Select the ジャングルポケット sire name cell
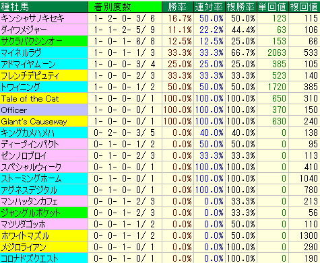Screen dimensions: 320x263 tap(44, 213)
